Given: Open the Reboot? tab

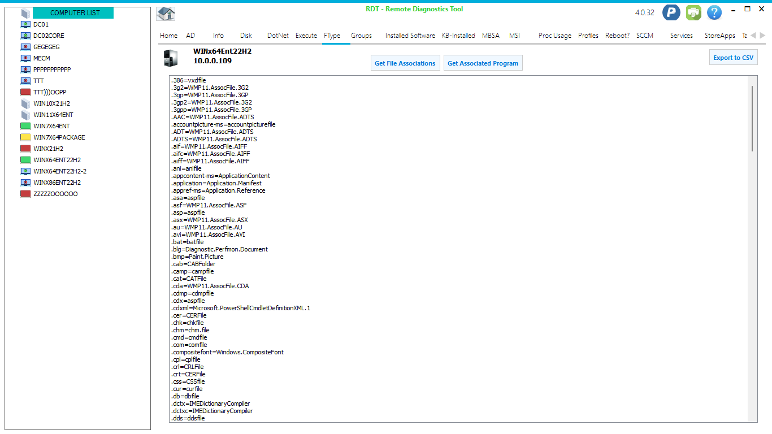Looking at the screenshot, I should click(x=617, y=36).
